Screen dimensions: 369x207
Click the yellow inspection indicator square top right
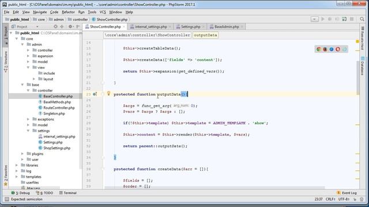(x=357, y=41)
